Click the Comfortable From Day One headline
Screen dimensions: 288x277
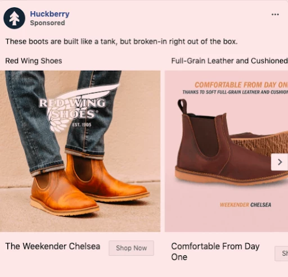(215, 252)
